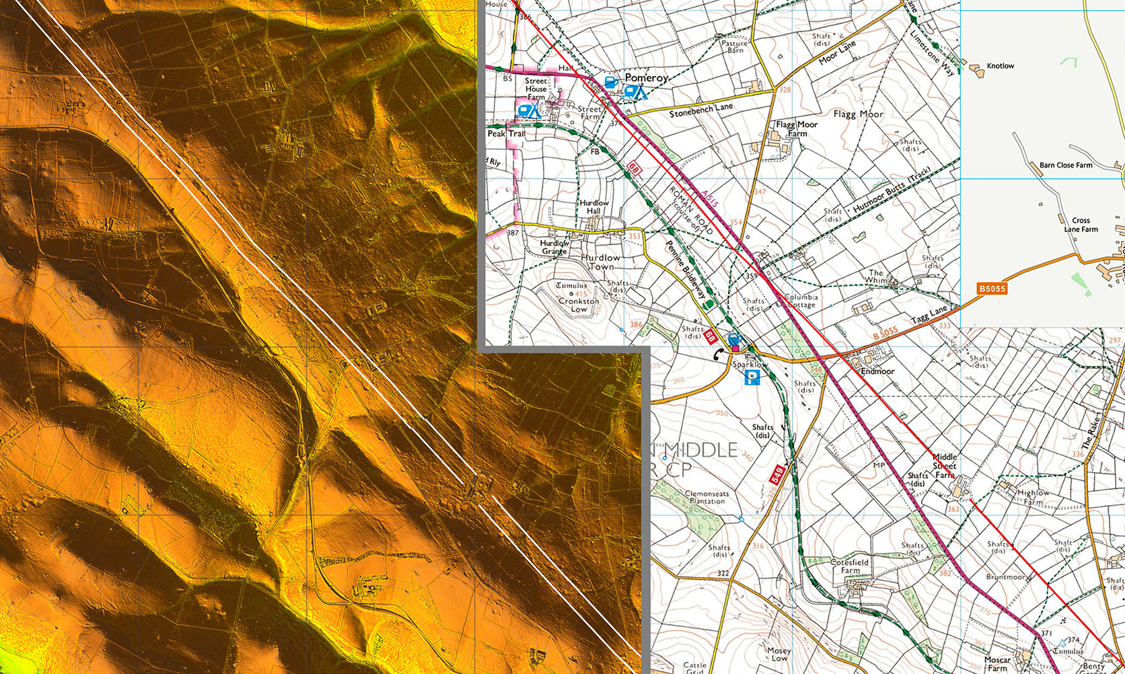1125x674 pixels.
Task: Click the Moscar Farm label
Action: (x=997, y=664)
